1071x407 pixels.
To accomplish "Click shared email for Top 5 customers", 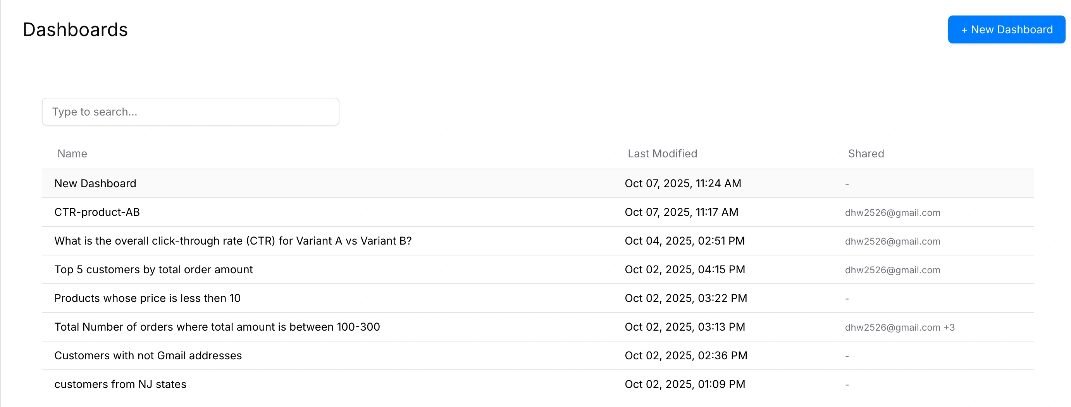I will pos(892,270).
